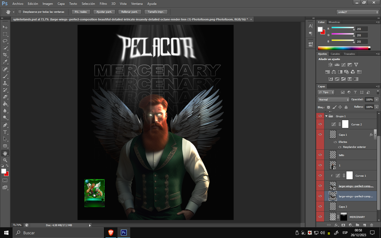This screenshot has height=238, width=381.
Task: Open the Selección menu
Action: point(88,4)
